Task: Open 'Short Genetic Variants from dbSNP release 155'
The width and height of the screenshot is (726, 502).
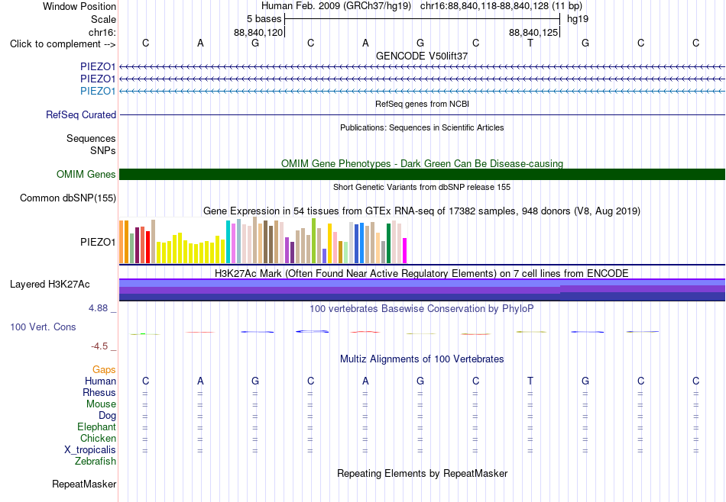Action: coord(422,187)
